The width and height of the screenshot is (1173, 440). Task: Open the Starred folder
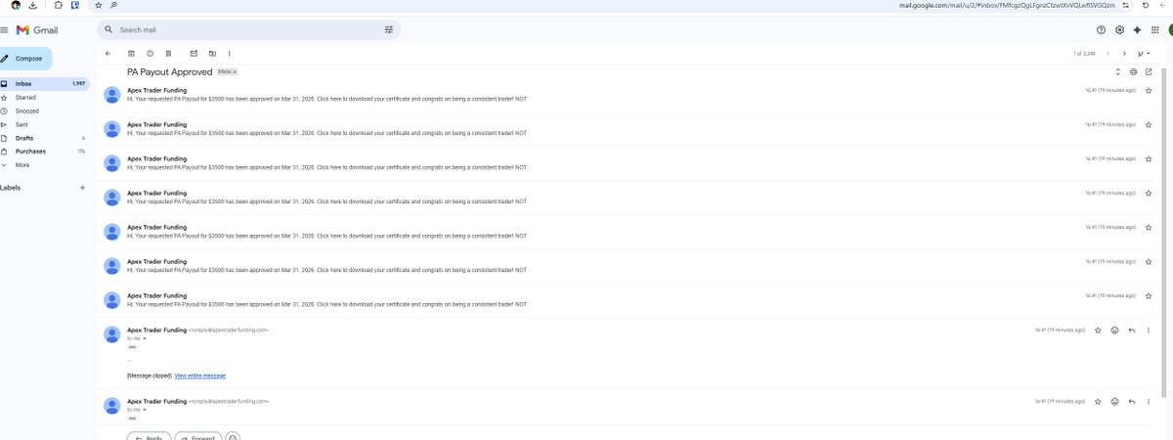tap(45, 98)
